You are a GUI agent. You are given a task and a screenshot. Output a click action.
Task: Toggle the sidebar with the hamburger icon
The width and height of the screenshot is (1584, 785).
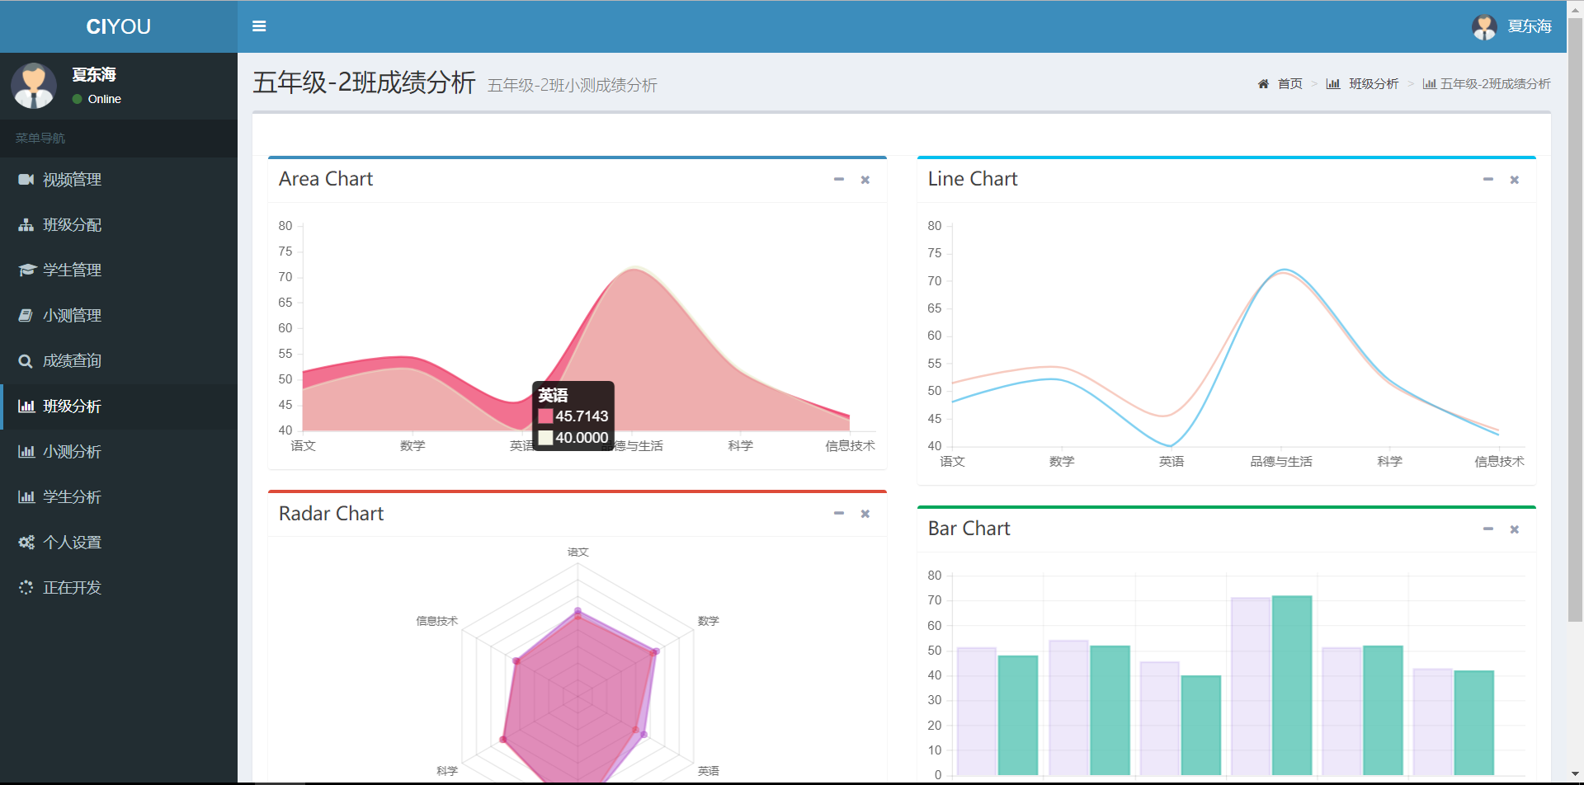click(x=259, y=26)
